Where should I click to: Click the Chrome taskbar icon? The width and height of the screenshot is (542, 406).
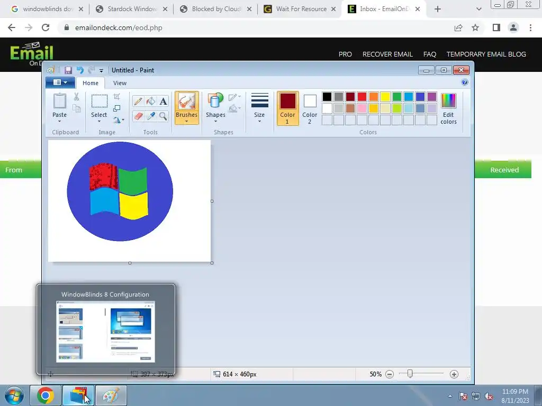pos(46,395)
